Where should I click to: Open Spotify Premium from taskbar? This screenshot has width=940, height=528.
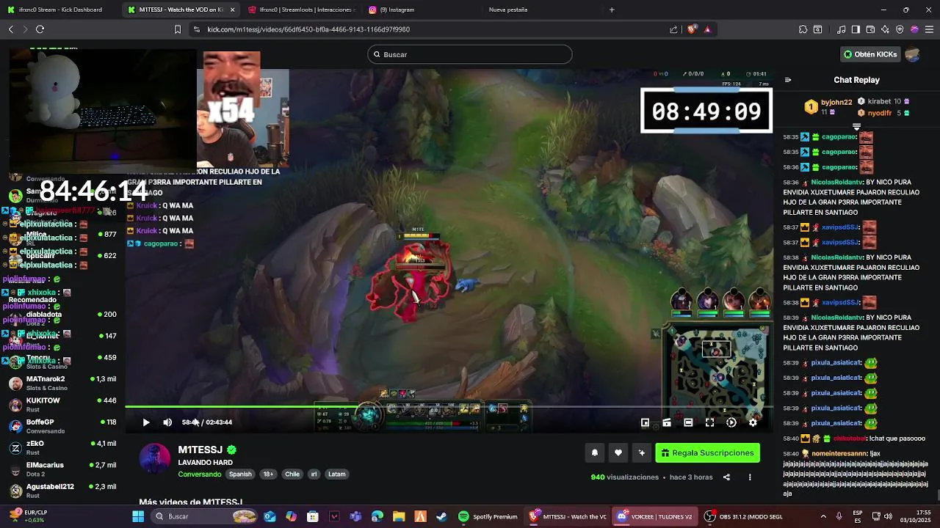point(488,516)
